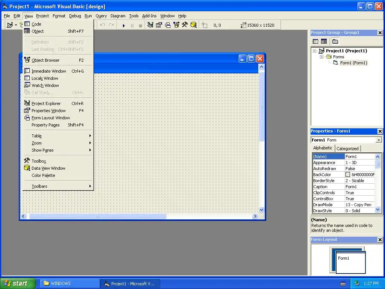
Task: Choose Immediate Window menu entry
Action: pyautogui.click(x=58, y=71)
